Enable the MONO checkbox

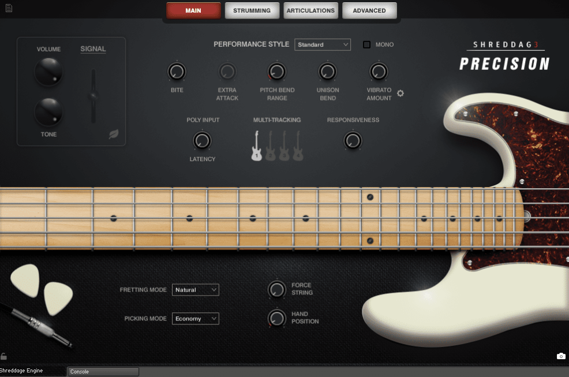tap(366, 44)
